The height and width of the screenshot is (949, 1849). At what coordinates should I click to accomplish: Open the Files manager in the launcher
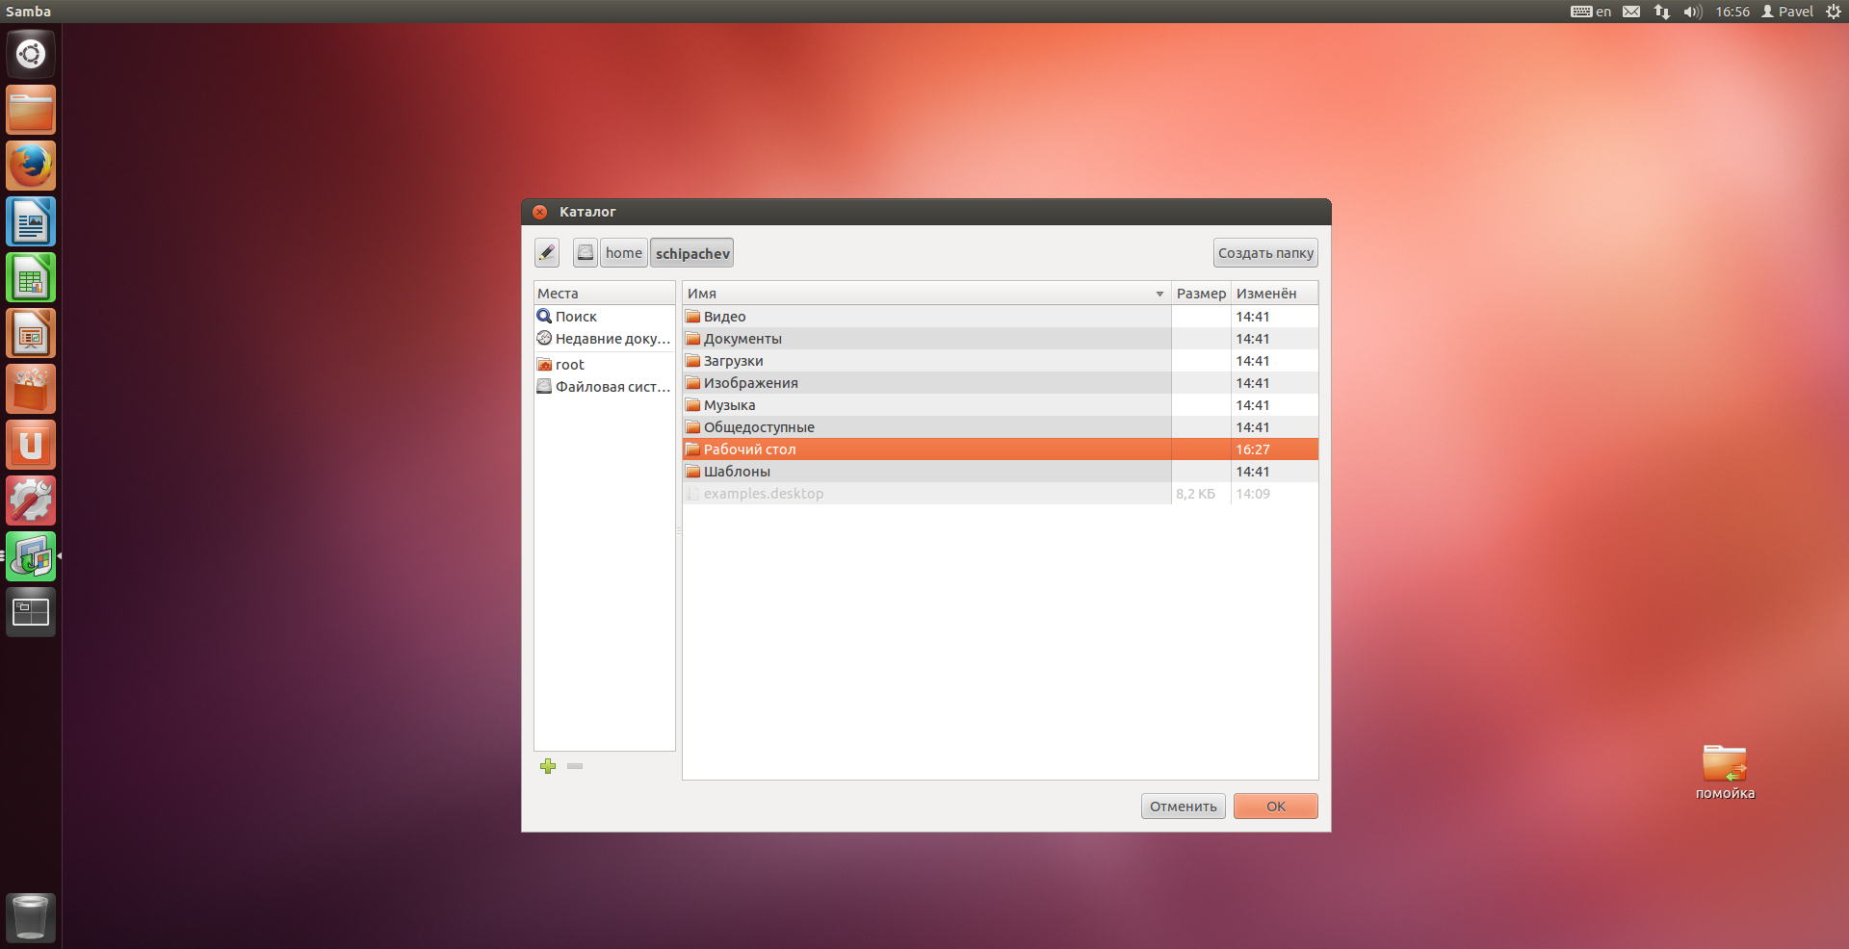click(x=31, y=110)
